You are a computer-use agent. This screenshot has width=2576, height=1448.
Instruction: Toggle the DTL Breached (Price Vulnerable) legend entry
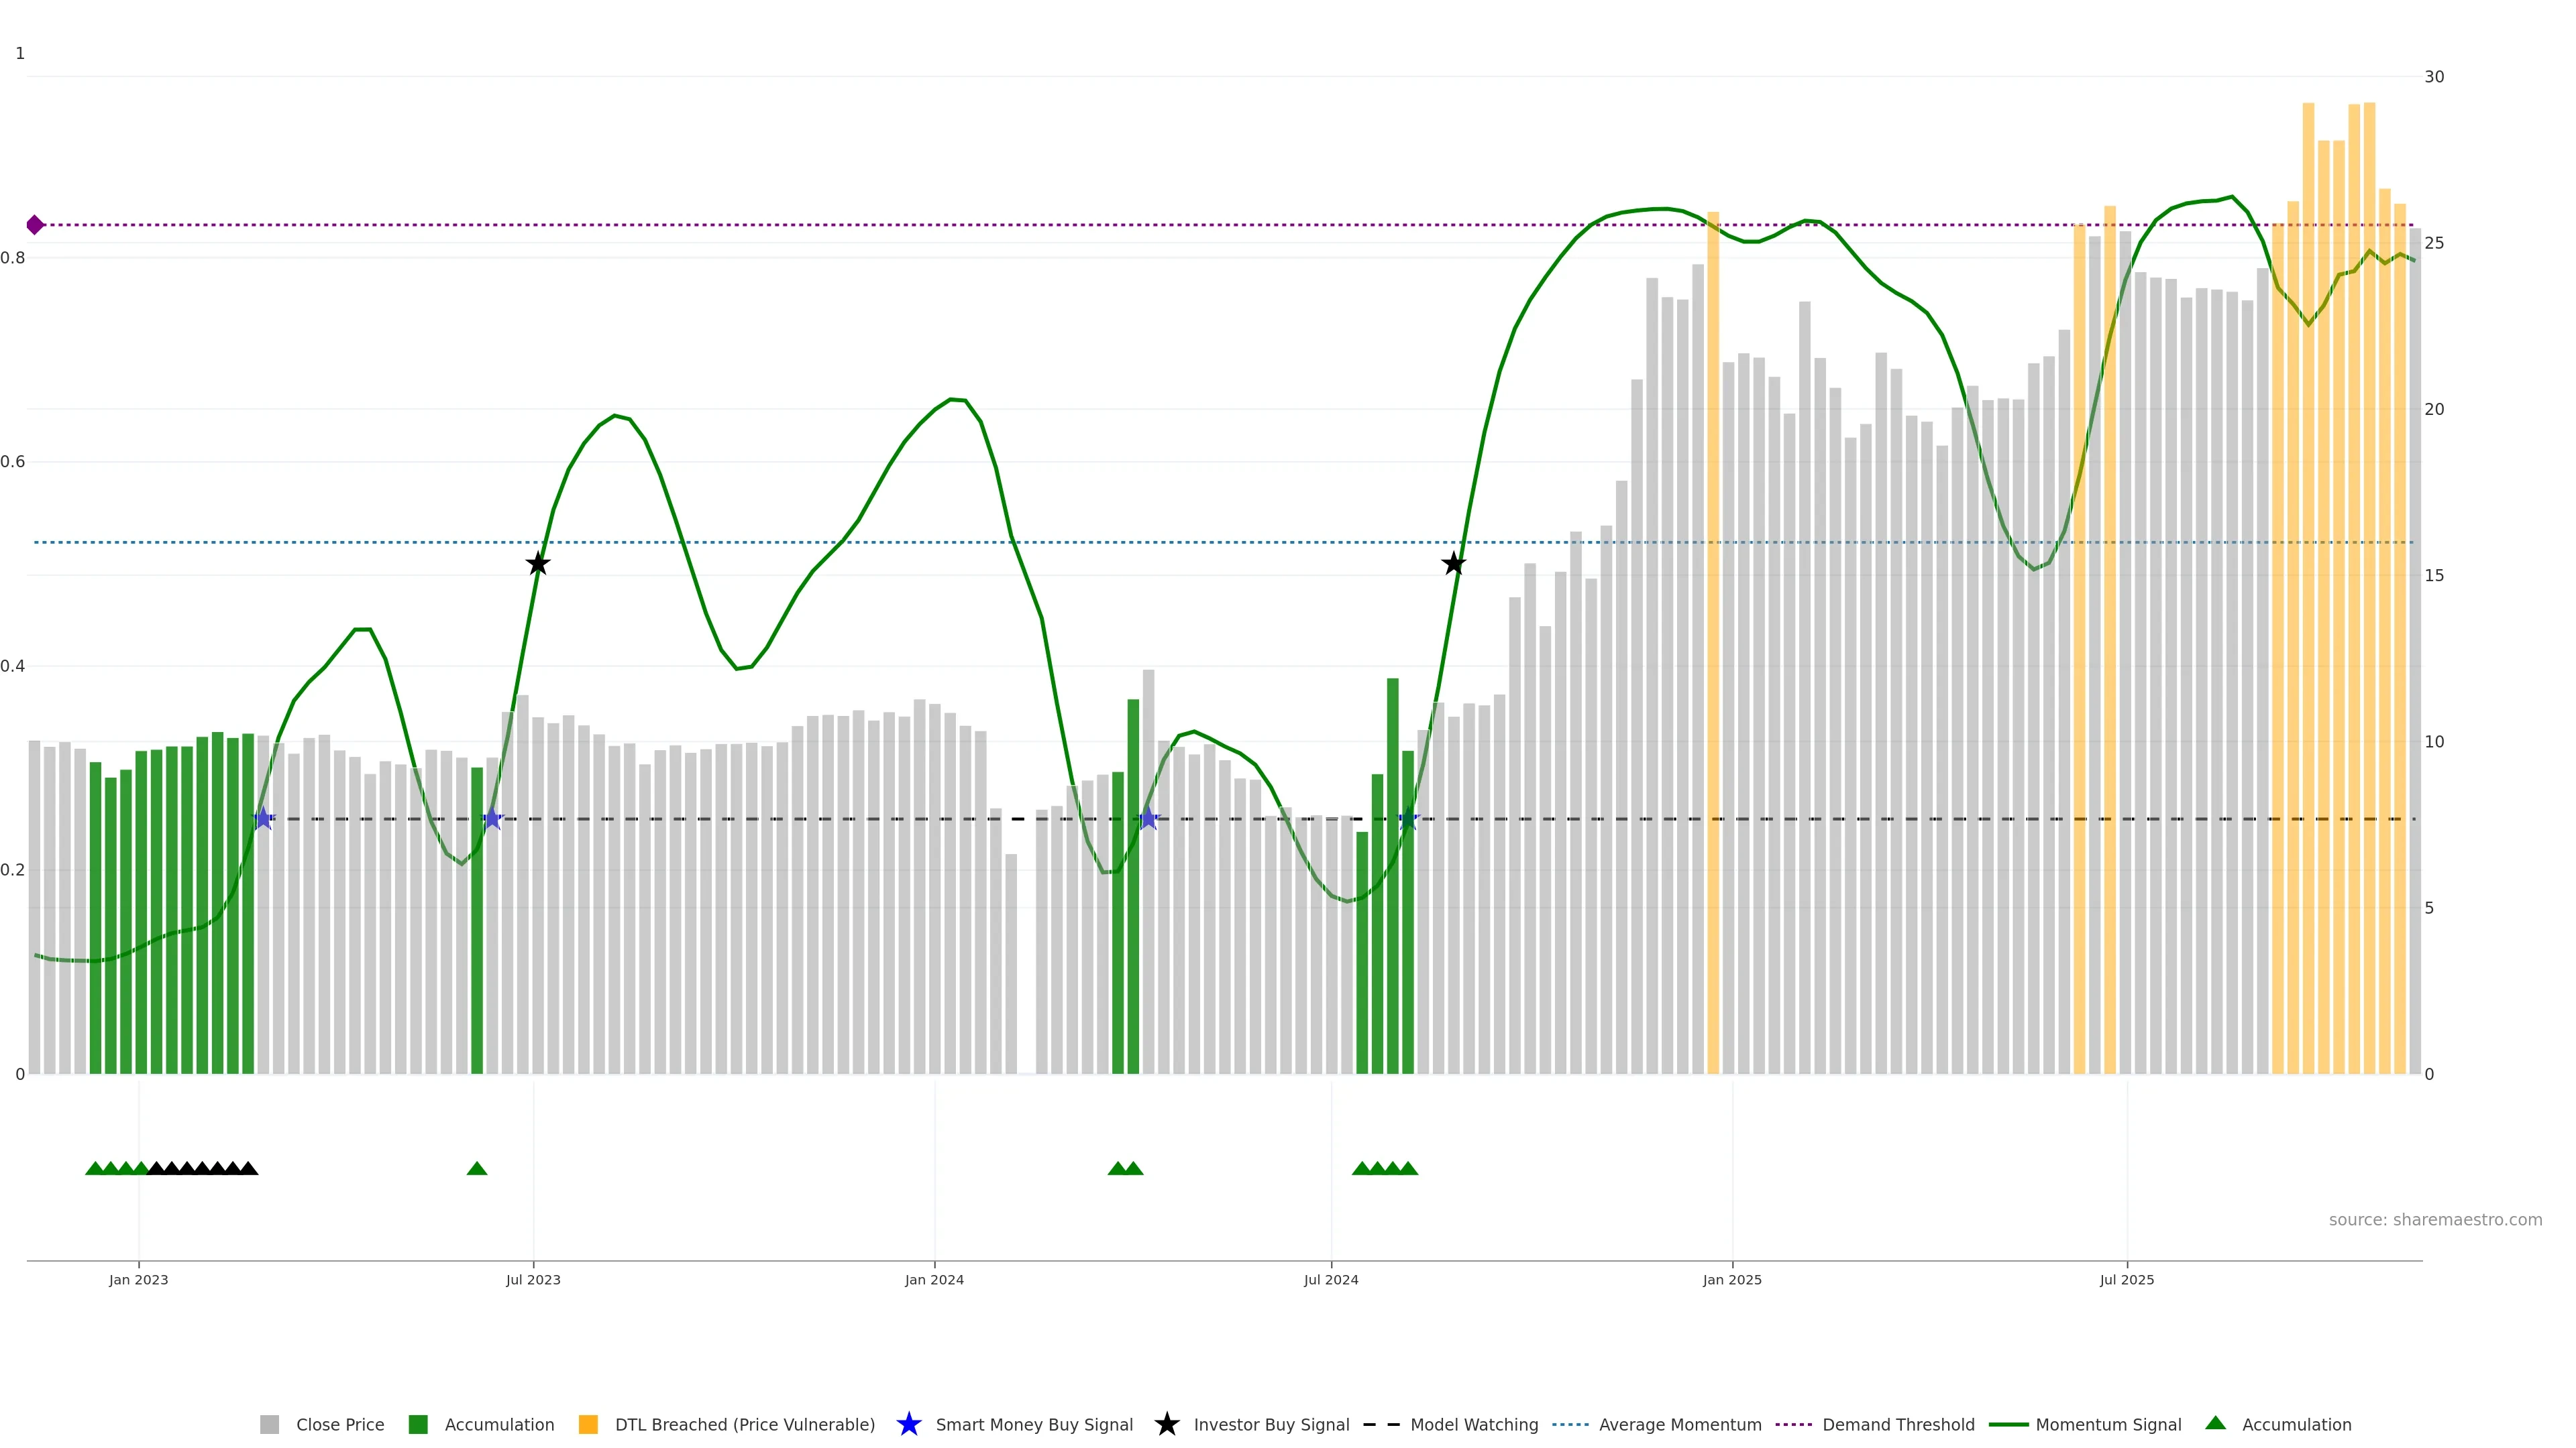744,1424
